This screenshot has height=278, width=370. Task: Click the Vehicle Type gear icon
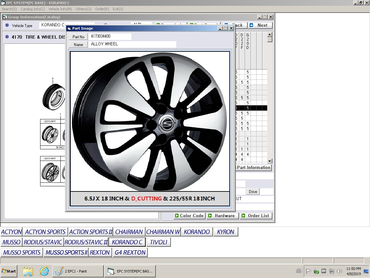[x=7, y=25]
